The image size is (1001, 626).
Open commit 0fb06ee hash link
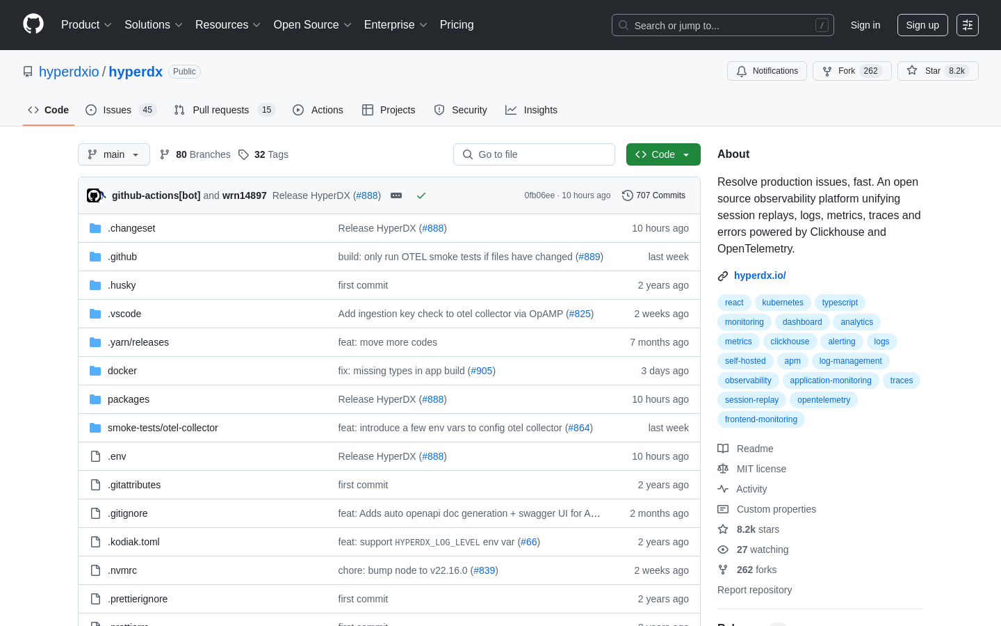(539, 195)
